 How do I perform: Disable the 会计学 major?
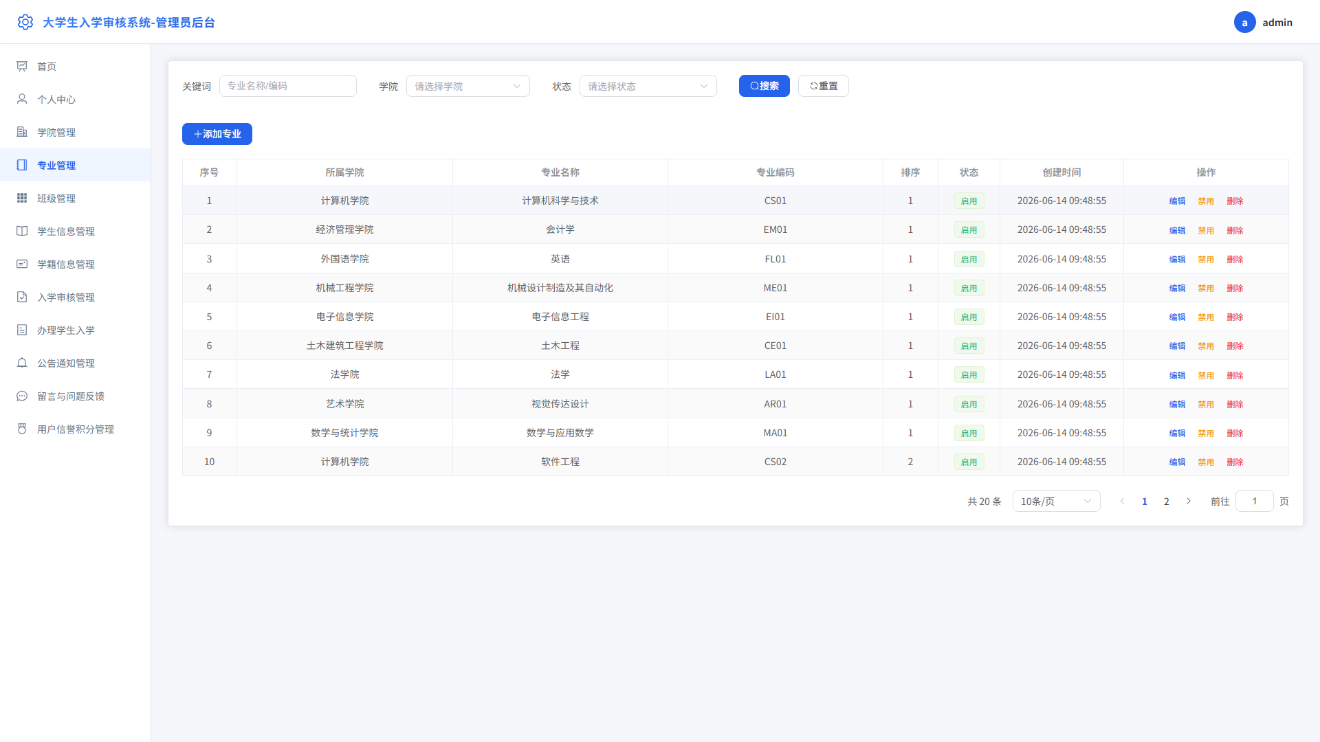click(1206, 230)
